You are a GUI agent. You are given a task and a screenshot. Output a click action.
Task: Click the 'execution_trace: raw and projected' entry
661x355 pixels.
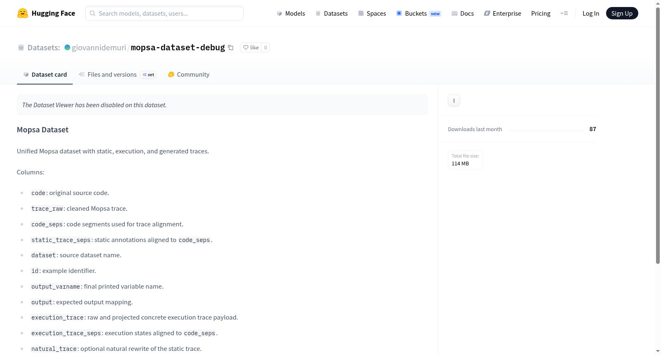pyautogui.click(x=135, y=317)
